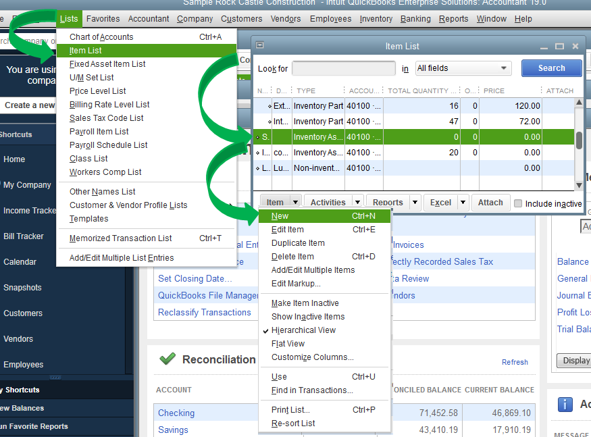Click the Attach button
This screenshot has height=437, width=591.
[x=490, y=203]
